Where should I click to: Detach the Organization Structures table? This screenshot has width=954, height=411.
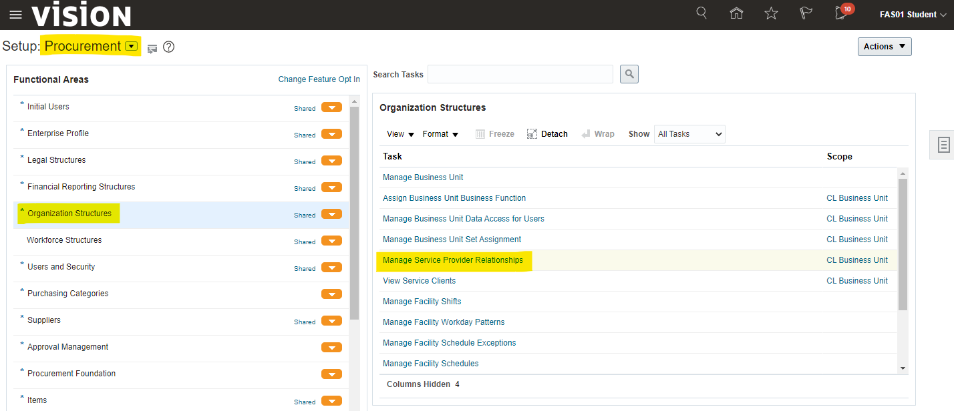coord(547,134)
